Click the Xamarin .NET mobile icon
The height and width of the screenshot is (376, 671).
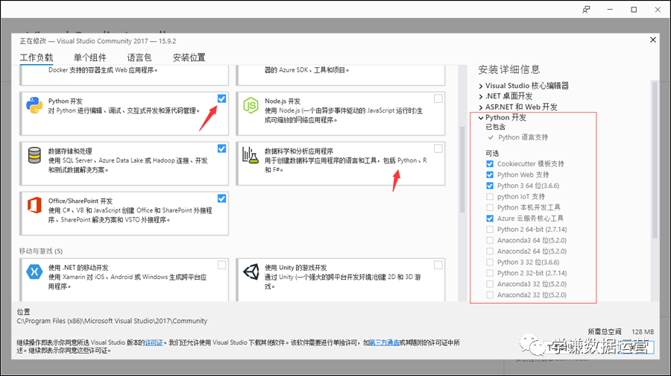(x=34, y=272)
